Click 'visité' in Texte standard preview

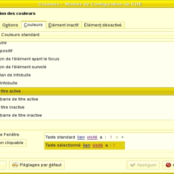click(92, 137)
